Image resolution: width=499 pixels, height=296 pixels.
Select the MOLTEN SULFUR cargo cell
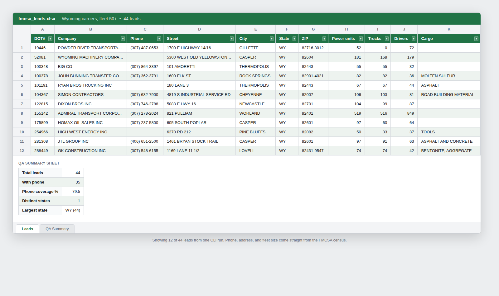coord(449,76)
